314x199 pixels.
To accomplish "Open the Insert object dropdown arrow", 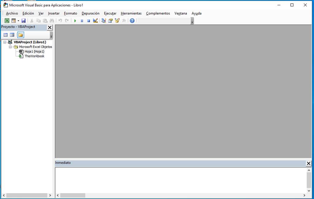I will [x=18, y=21].
